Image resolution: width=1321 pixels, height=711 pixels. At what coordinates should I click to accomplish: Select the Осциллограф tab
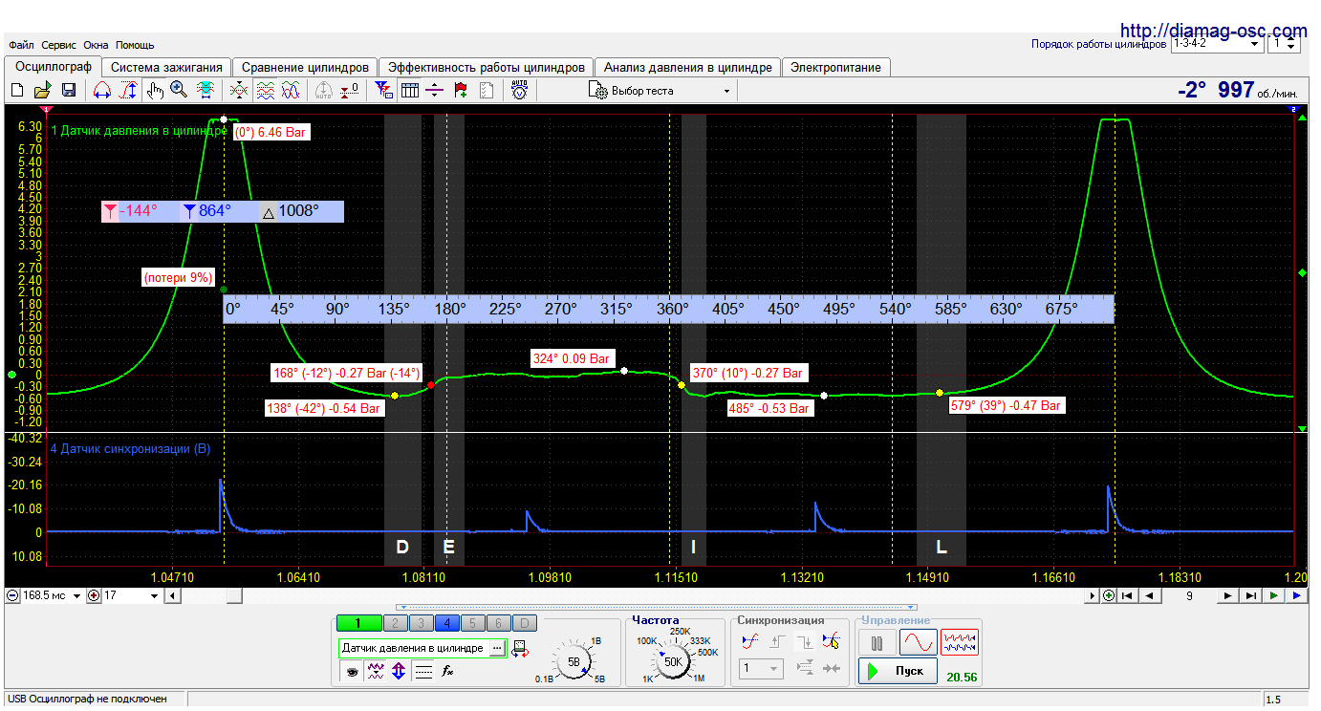[x=53, y=66]
